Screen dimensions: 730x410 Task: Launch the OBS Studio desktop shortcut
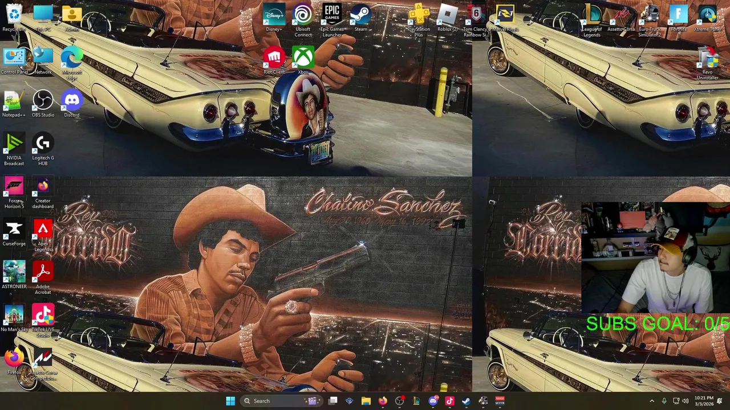coord(43,104)
